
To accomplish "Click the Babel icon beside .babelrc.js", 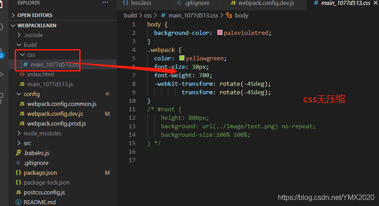I will pyautogui.click(x=18, y=153).
